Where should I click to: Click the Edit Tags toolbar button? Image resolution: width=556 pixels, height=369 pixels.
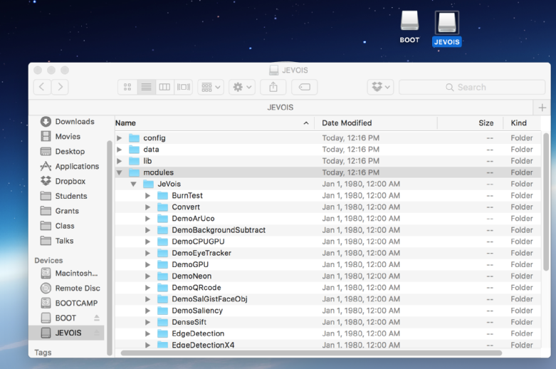(304, 87)
